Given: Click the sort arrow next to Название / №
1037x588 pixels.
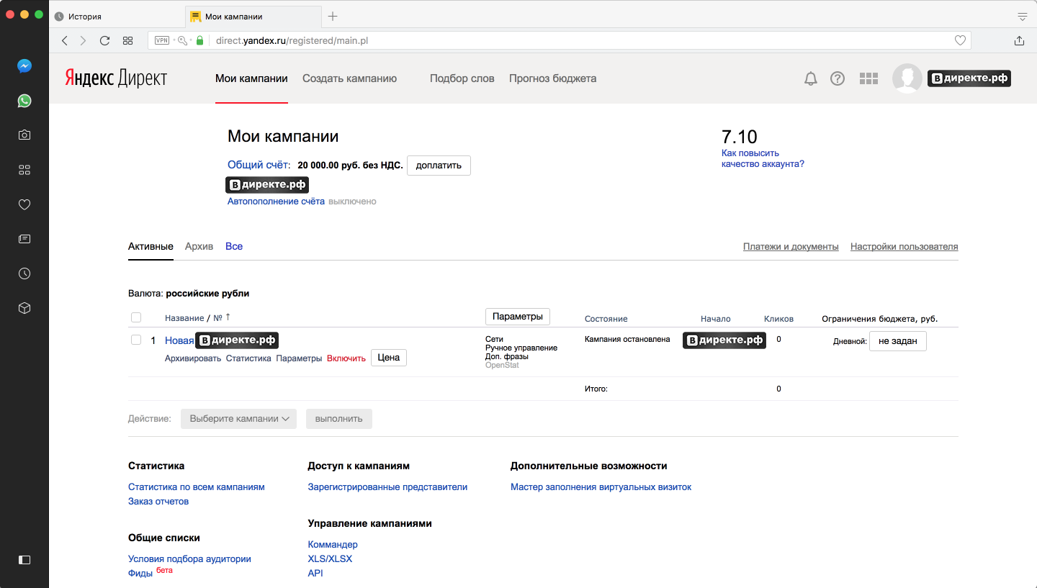Looking at the screenshot, I should coord(228,317).
